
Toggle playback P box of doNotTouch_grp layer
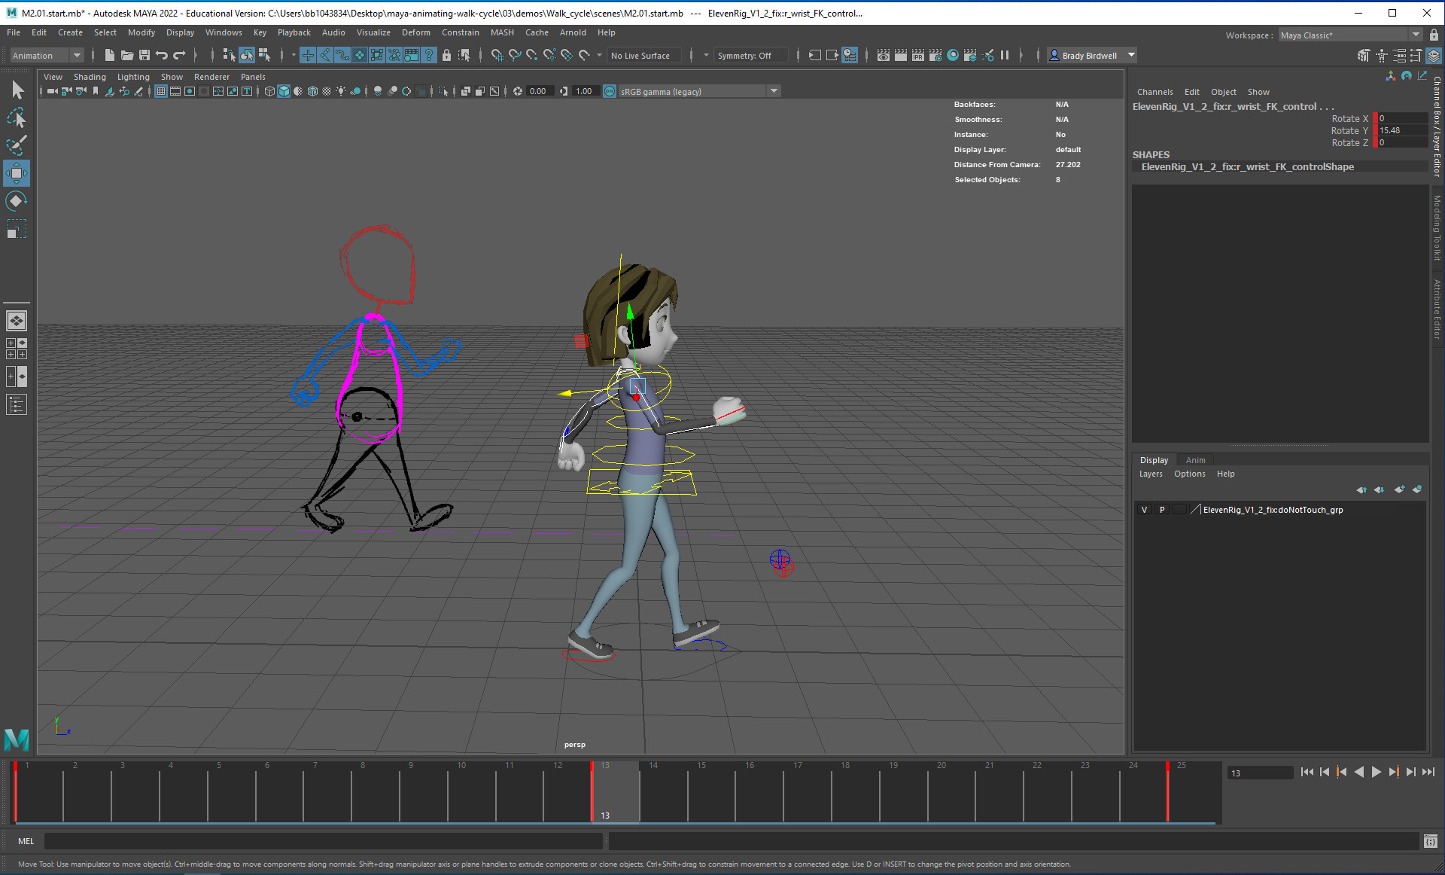1162,510
